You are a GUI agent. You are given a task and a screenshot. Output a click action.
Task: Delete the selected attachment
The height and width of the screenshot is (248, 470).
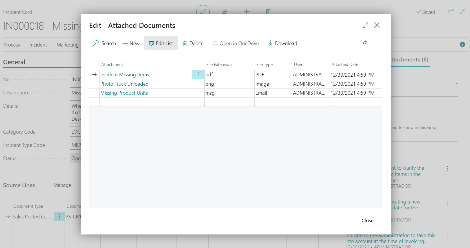pos(193,43)
